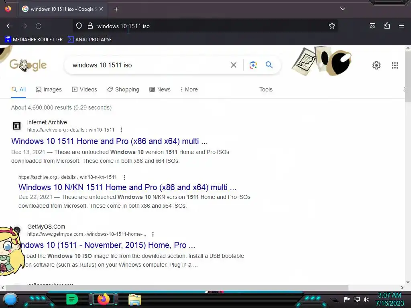Image resolution: width=411 pixels, height=308 pixels.
Task: Open the volume speaker tray icon
Action: click(x=366, y=299)
